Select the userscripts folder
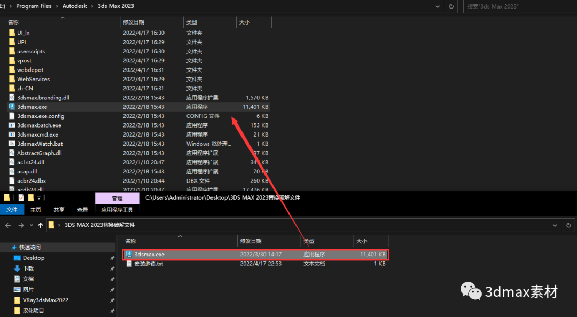The height and width of the screenshot is (317, 577). 31,51
